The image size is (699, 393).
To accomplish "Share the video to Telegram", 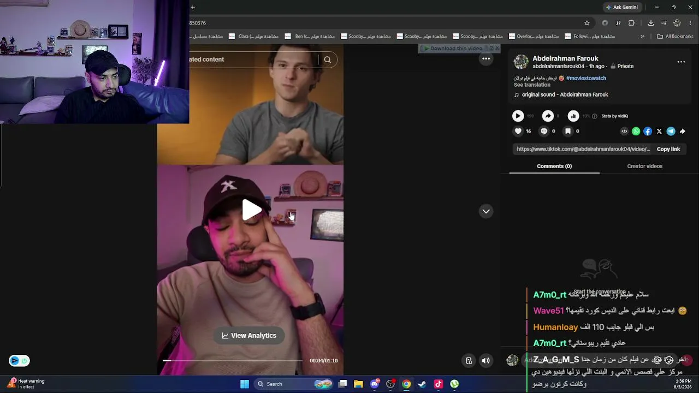I will pyautogui.click(x=671, y=131).
